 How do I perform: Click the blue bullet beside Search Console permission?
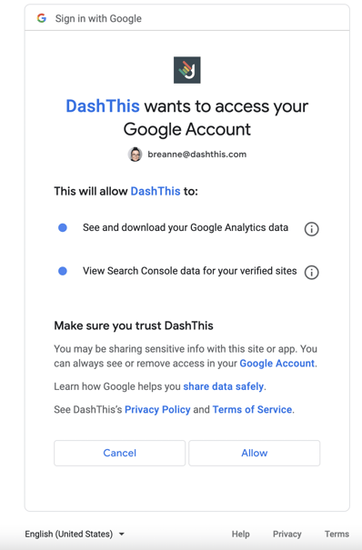pyautogui.click(x=63, y=271)
